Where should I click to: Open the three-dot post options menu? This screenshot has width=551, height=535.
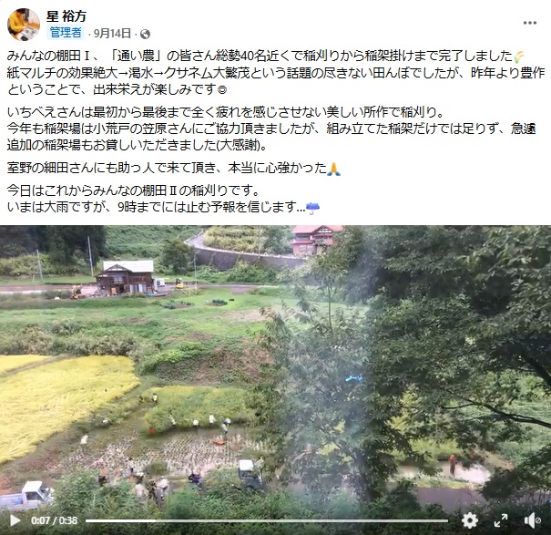[x=529, y=23]
